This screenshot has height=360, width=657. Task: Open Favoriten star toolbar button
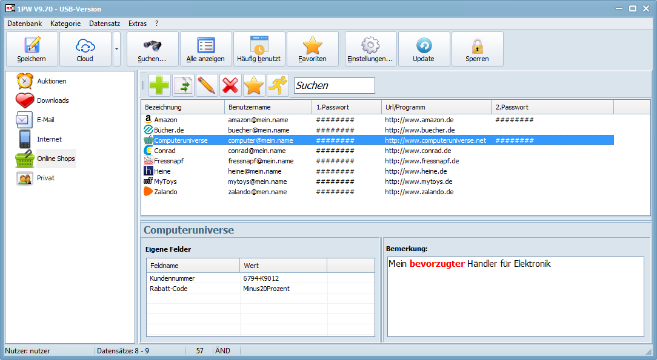[313, 50]
